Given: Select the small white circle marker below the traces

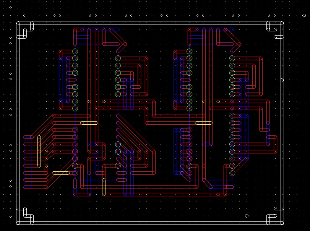Looking at the screenshot, I should 247,216.
